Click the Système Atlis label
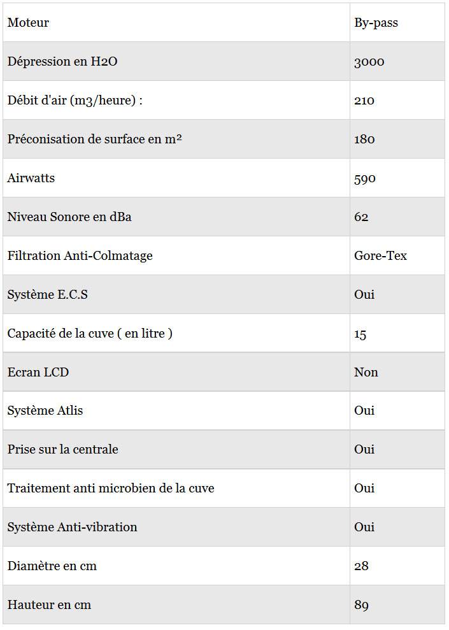 click(45, 411)
